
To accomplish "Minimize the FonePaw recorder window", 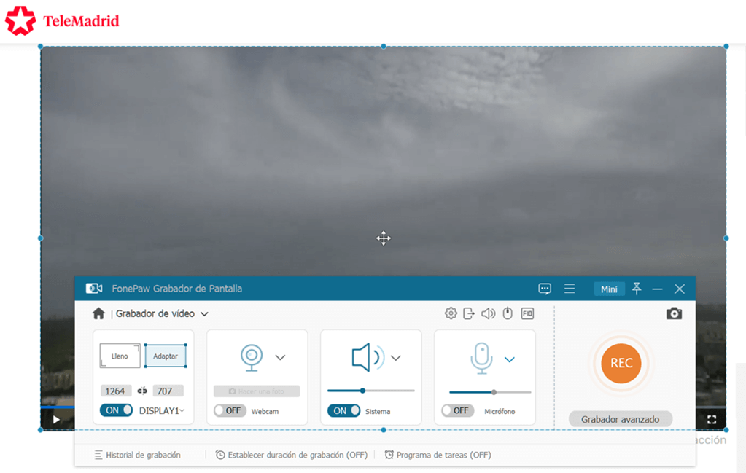I will pos(658,289).
